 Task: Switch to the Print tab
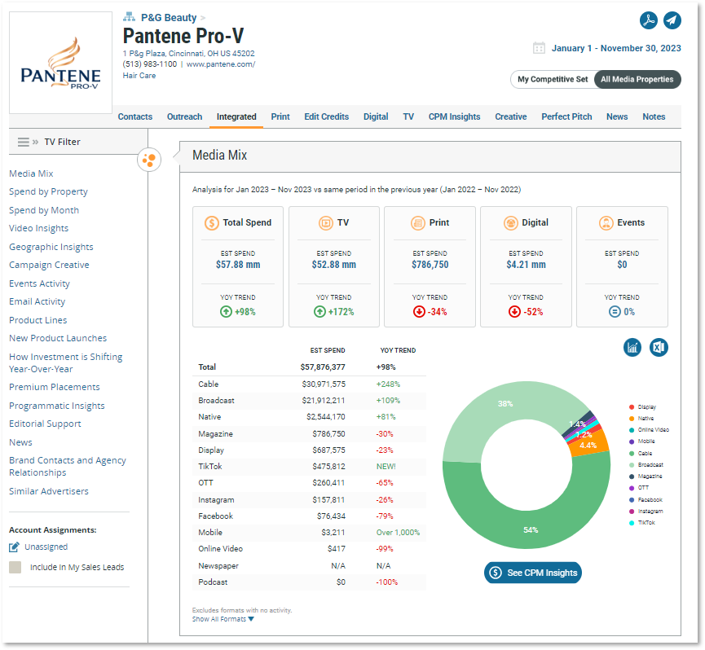pyautogui.click(x=280, y=116)
